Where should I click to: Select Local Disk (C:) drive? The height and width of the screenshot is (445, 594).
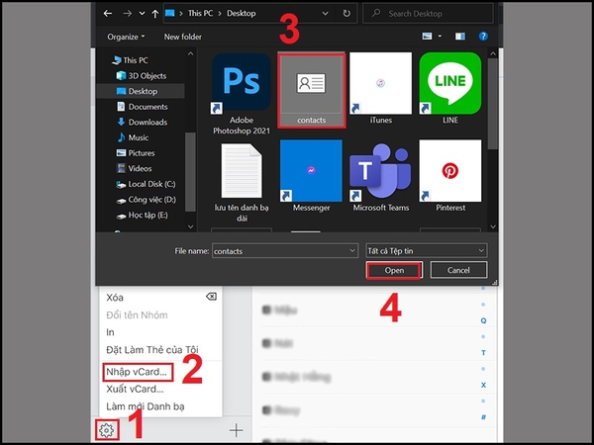pyautogui.click(x=146, y=184)
